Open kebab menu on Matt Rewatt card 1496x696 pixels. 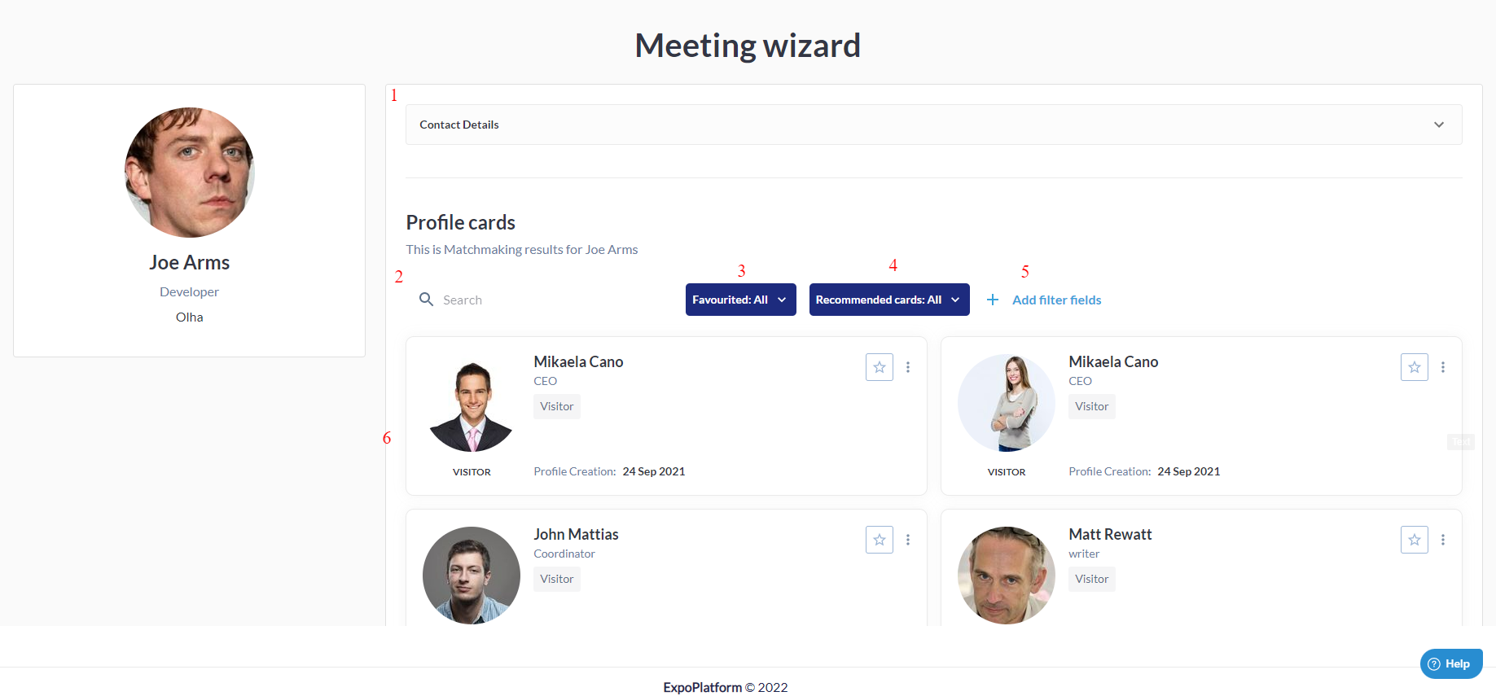tap(1443, 540)
